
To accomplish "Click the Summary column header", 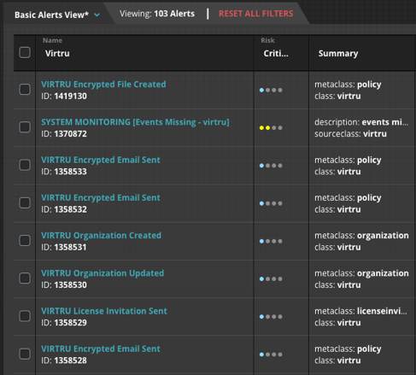I will [x=338, y=53].
